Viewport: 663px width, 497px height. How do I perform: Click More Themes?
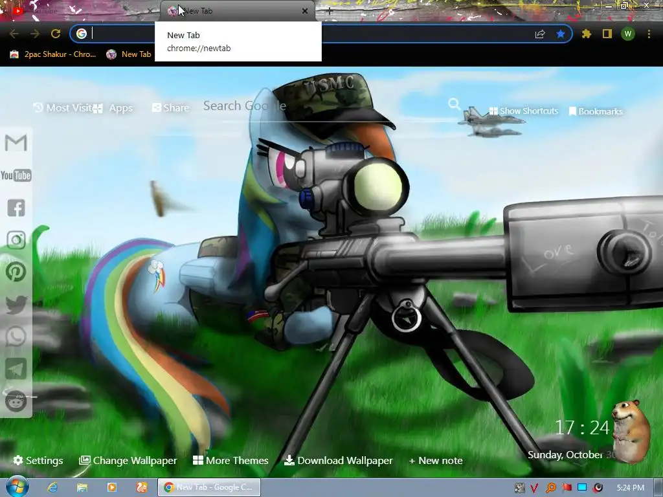click(230, 460)
